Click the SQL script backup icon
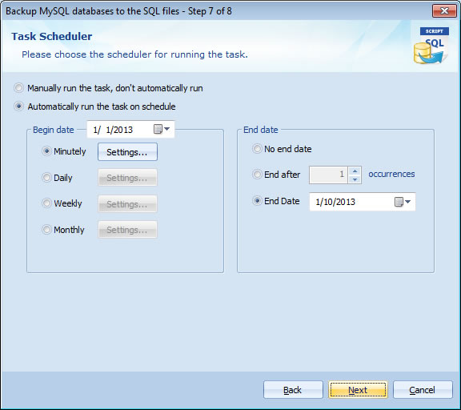The image size is (461, 410). [x=431, y=46]
